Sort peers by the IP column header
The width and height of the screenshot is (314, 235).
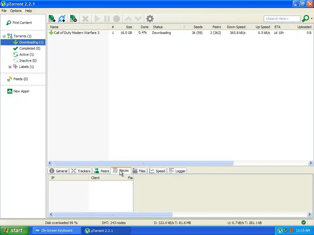68,178
